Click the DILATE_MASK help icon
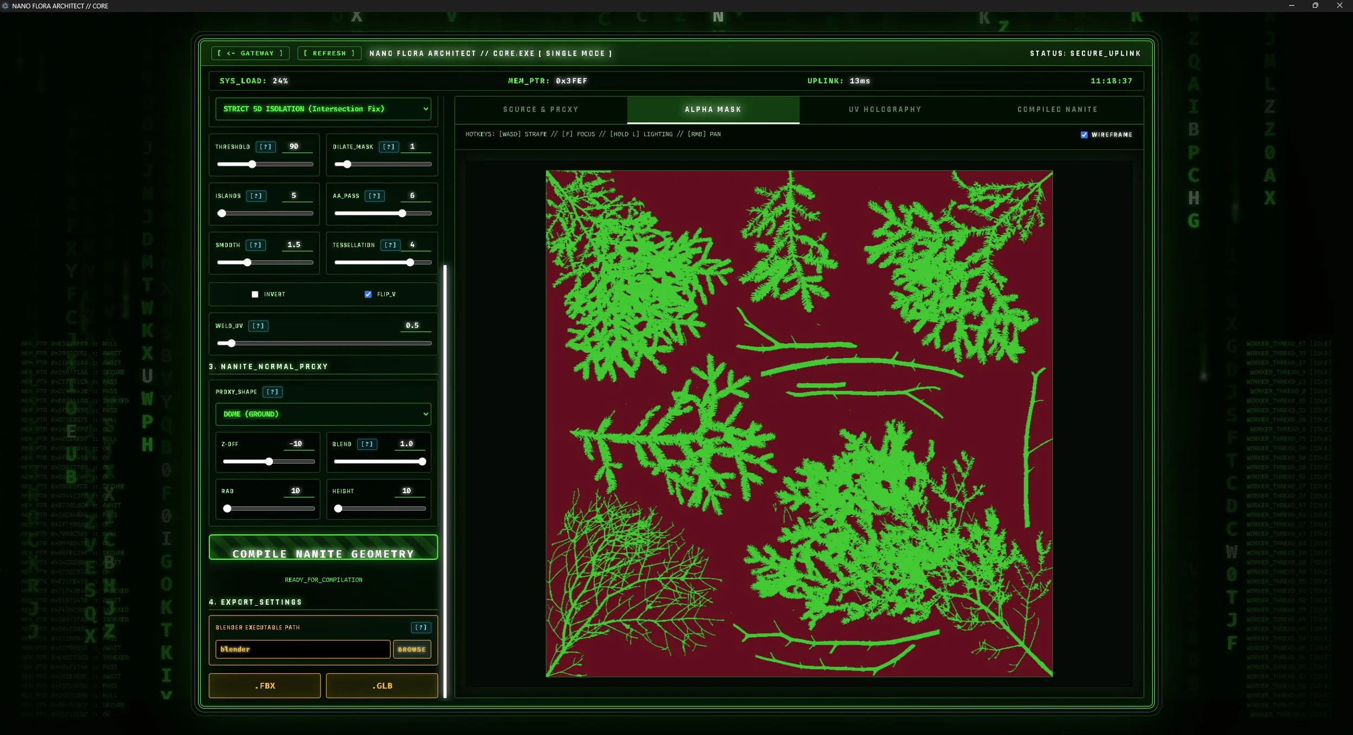The width and height of the screenshot is (1353, 735). click(389, 147)
